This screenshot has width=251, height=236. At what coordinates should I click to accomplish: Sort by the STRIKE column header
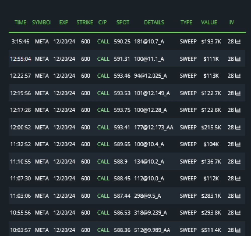(85, 22)
